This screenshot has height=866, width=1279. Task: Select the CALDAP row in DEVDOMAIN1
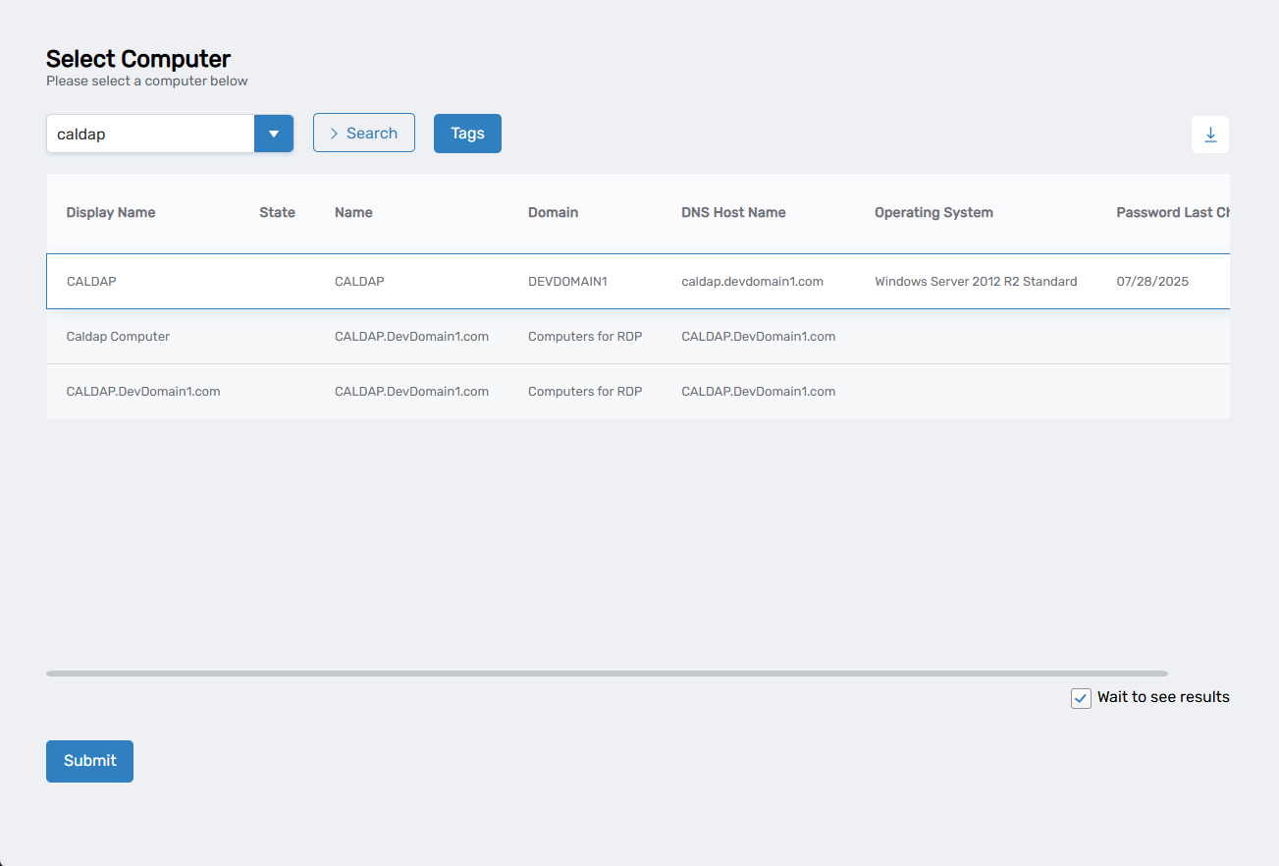click(x=91, y=282)
